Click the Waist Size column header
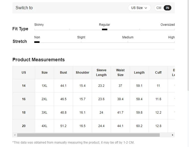 (x=120, y=73)
